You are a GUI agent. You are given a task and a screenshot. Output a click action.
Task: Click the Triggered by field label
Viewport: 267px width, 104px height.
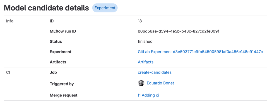pos(62,84)
